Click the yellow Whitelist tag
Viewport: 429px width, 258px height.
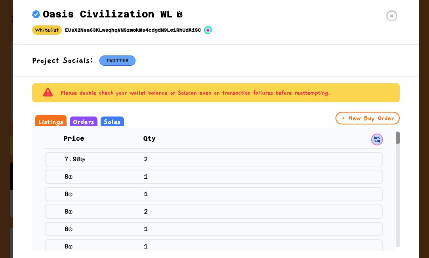[x=47, y=30]
